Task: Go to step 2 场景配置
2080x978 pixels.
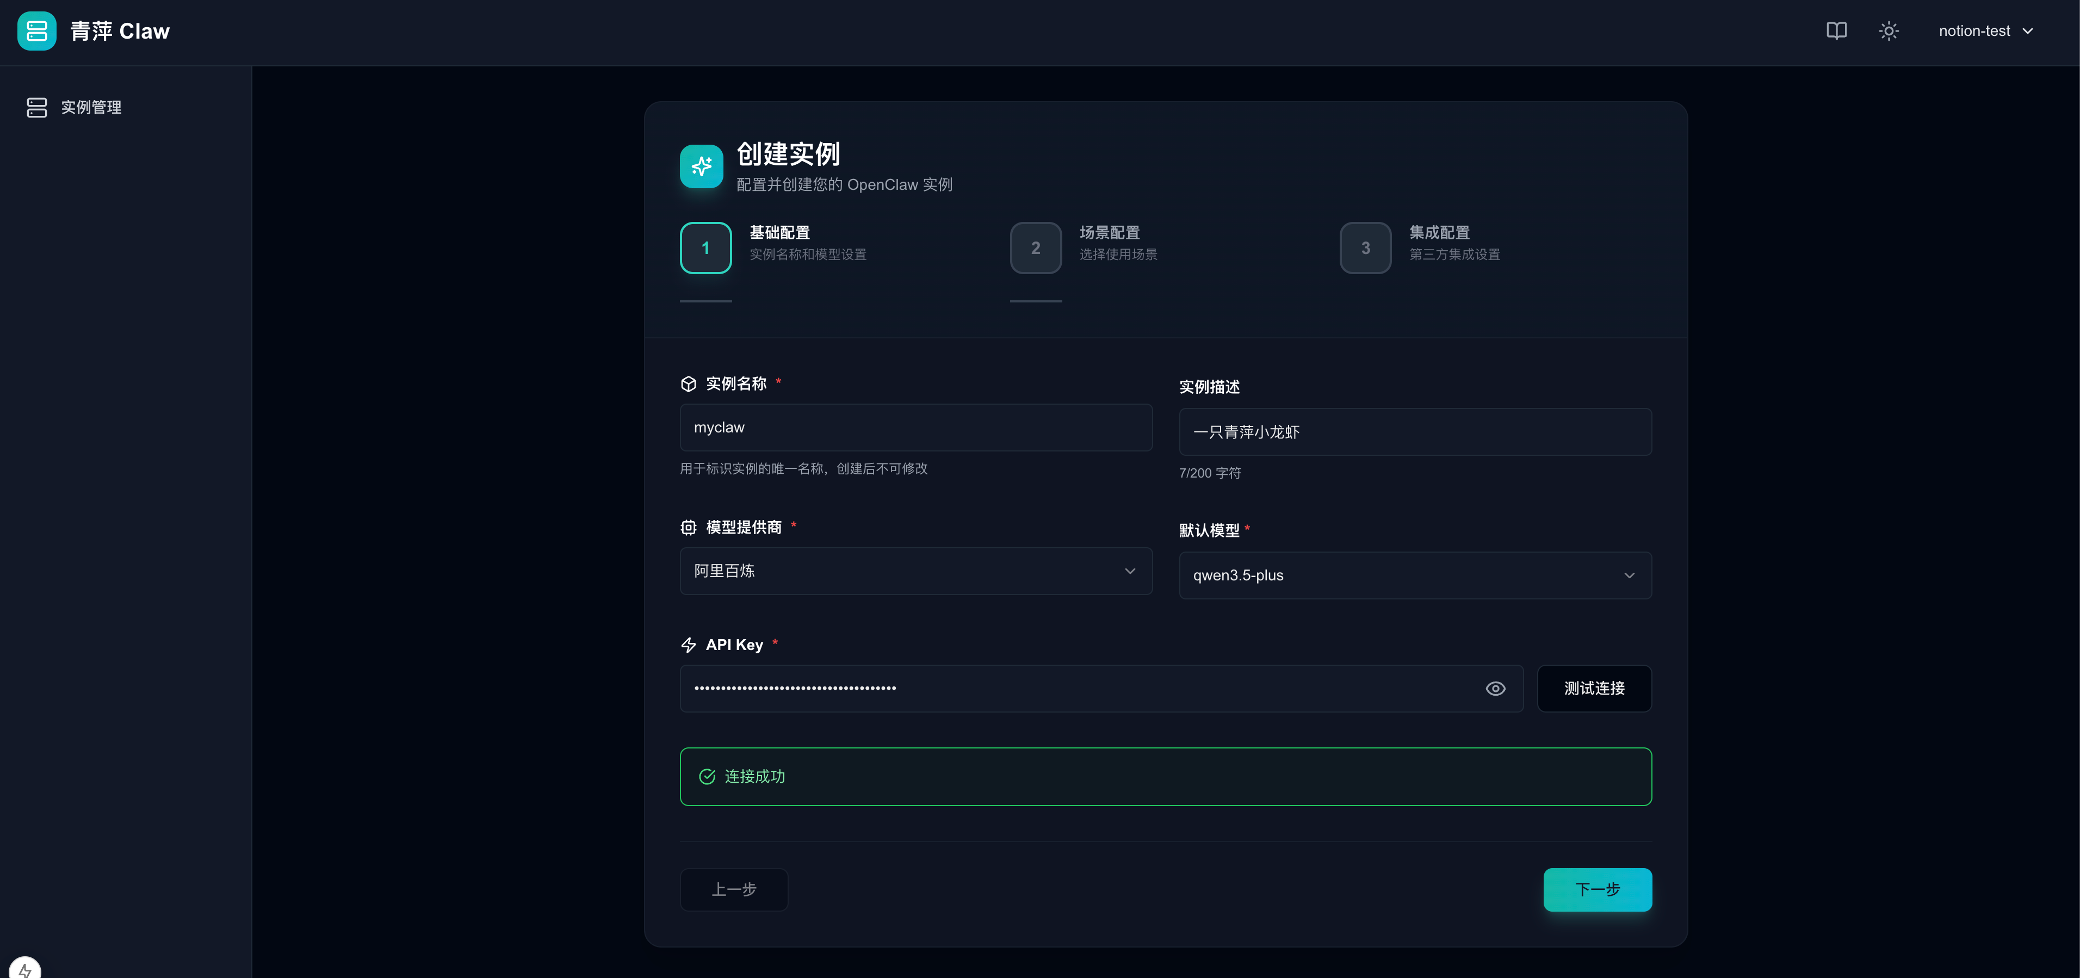Action: (x=1036, y=248)
